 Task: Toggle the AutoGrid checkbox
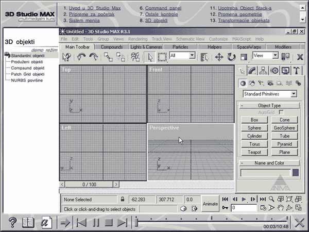tap(281, 112)
